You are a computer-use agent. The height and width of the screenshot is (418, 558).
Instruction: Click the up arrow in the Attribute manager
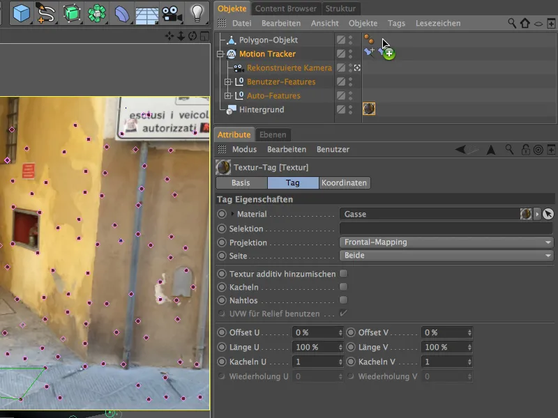coord(491,150)
